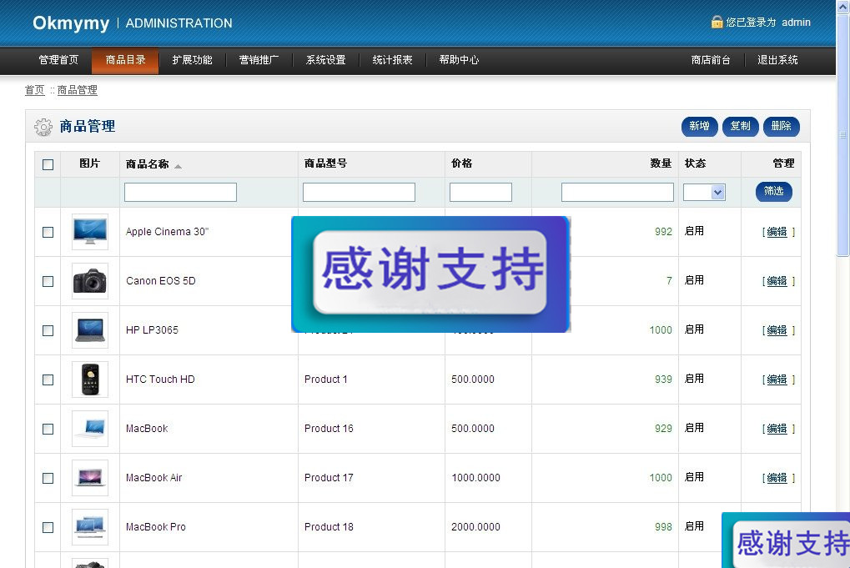Viewport: 850px width, 568px height.
Task: Go to 商店前台 storefront
Action: click(x=711, y=59)
